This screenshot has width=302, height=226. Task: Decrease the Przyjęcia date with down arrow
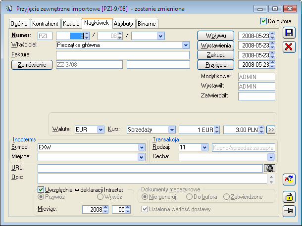(x=272, y=67)
